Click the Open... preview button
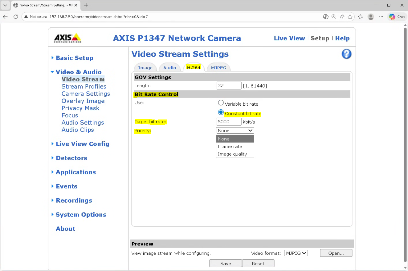 click(336, 253)
